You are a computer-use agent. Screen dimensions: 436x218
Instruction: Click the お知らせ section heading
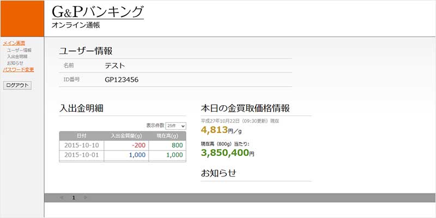(x=219, y=173)
